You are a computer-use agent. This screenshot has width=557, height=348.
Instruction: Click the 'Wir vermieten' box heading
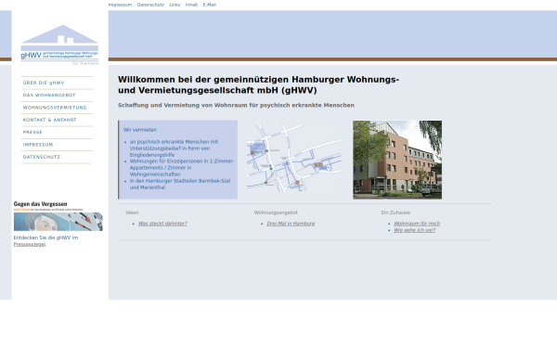tap(140, 130)
